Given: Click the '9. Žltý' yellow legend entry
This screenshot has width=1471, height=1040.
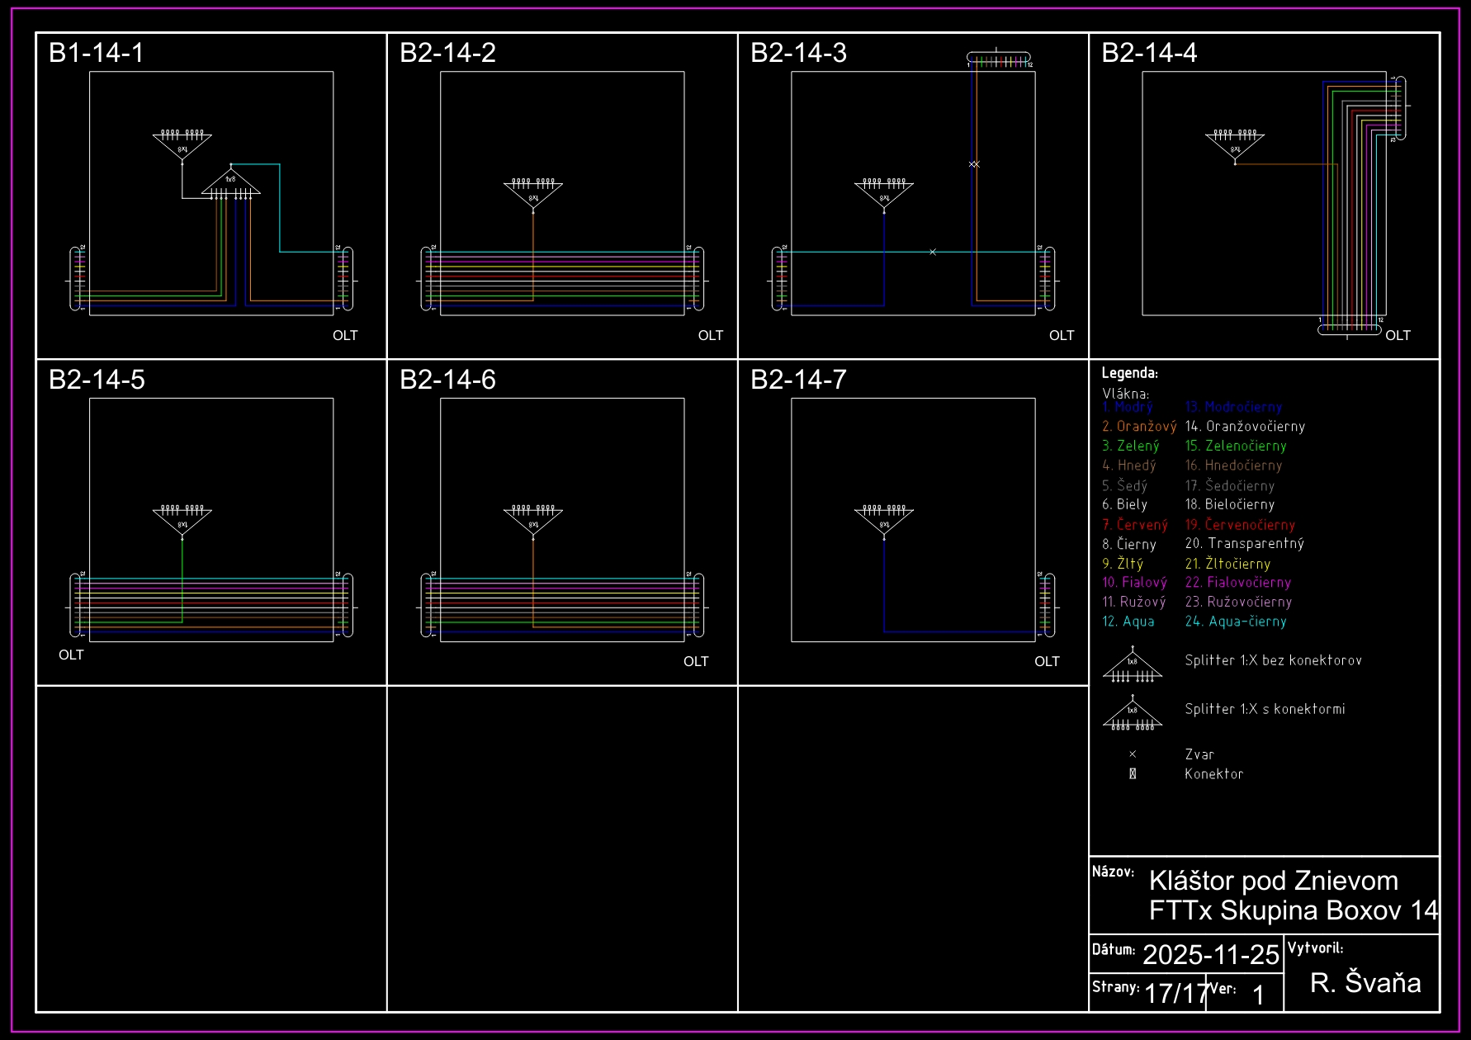Looking at the screenshot, I should [1123, 564].
